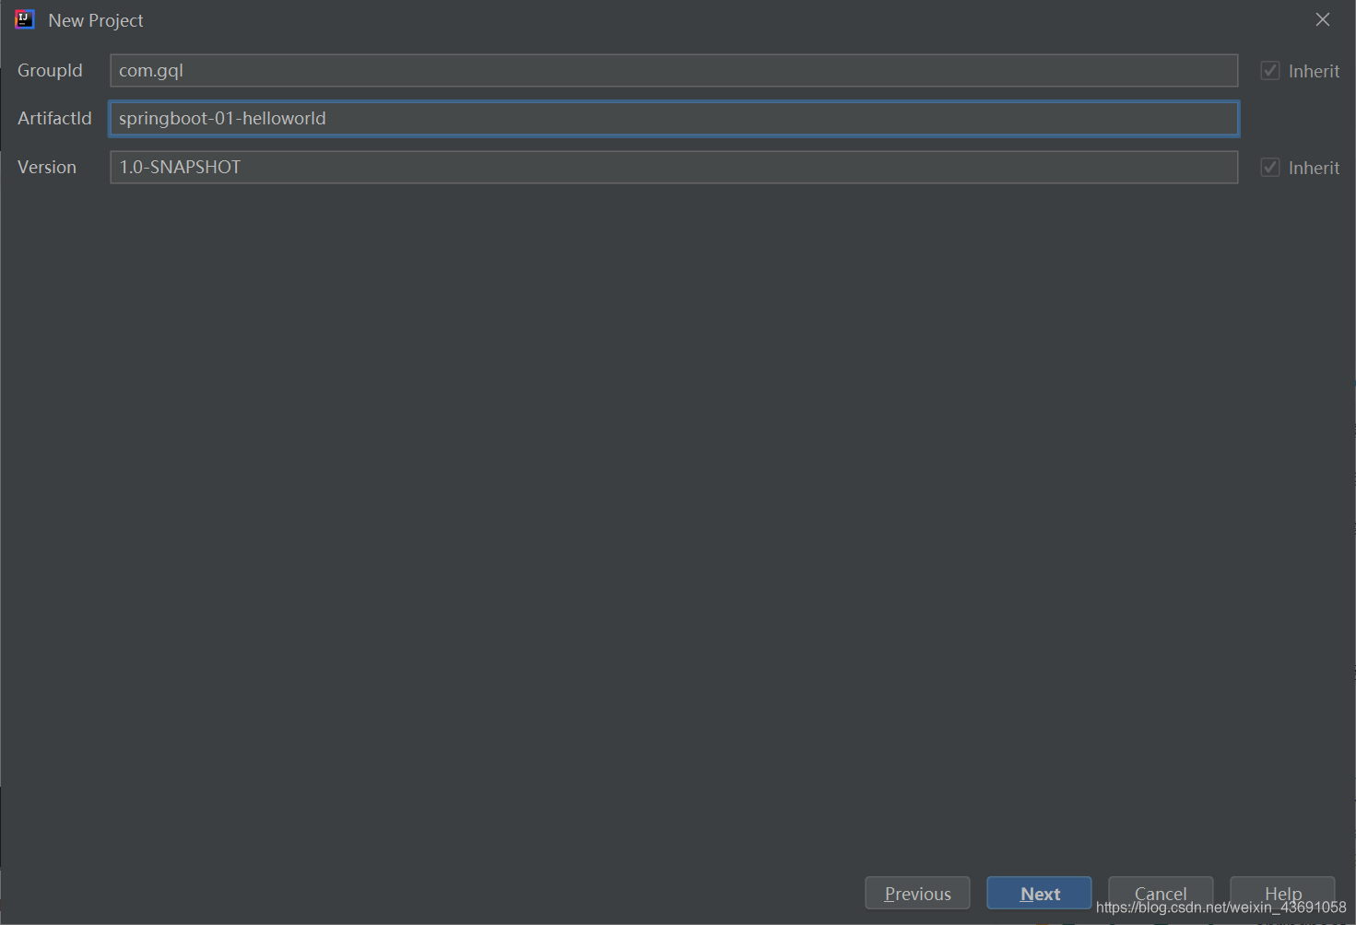Click the ArtifactId label
The width and height of the screenshot is (1356, 925).
[x=54, y=119]
